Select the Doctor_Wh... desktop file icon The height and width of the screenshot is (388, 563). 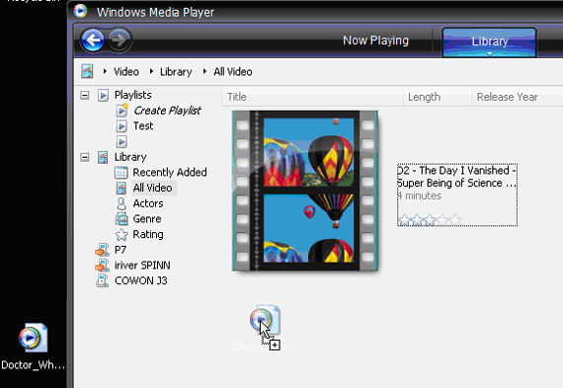click(33, 338)
